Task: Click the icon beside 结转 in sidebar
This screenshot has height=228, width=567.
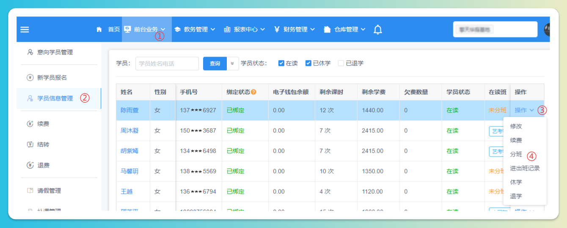Action: 30,144
